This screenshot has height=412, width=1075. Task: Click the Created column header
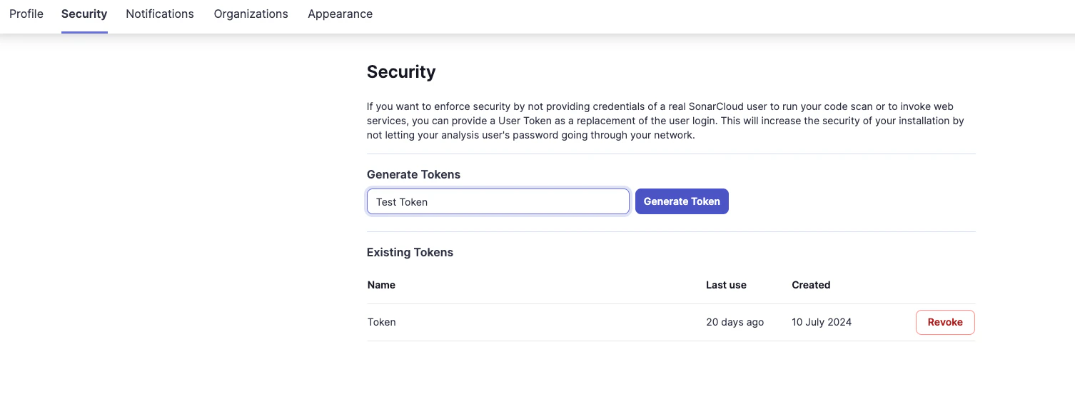(x=811, y=285)
